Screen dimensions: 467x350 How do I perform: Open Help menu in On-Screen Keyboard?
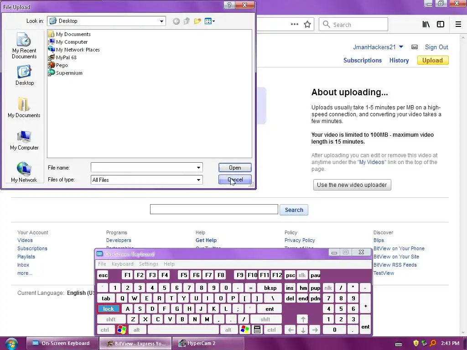point(169,264)
